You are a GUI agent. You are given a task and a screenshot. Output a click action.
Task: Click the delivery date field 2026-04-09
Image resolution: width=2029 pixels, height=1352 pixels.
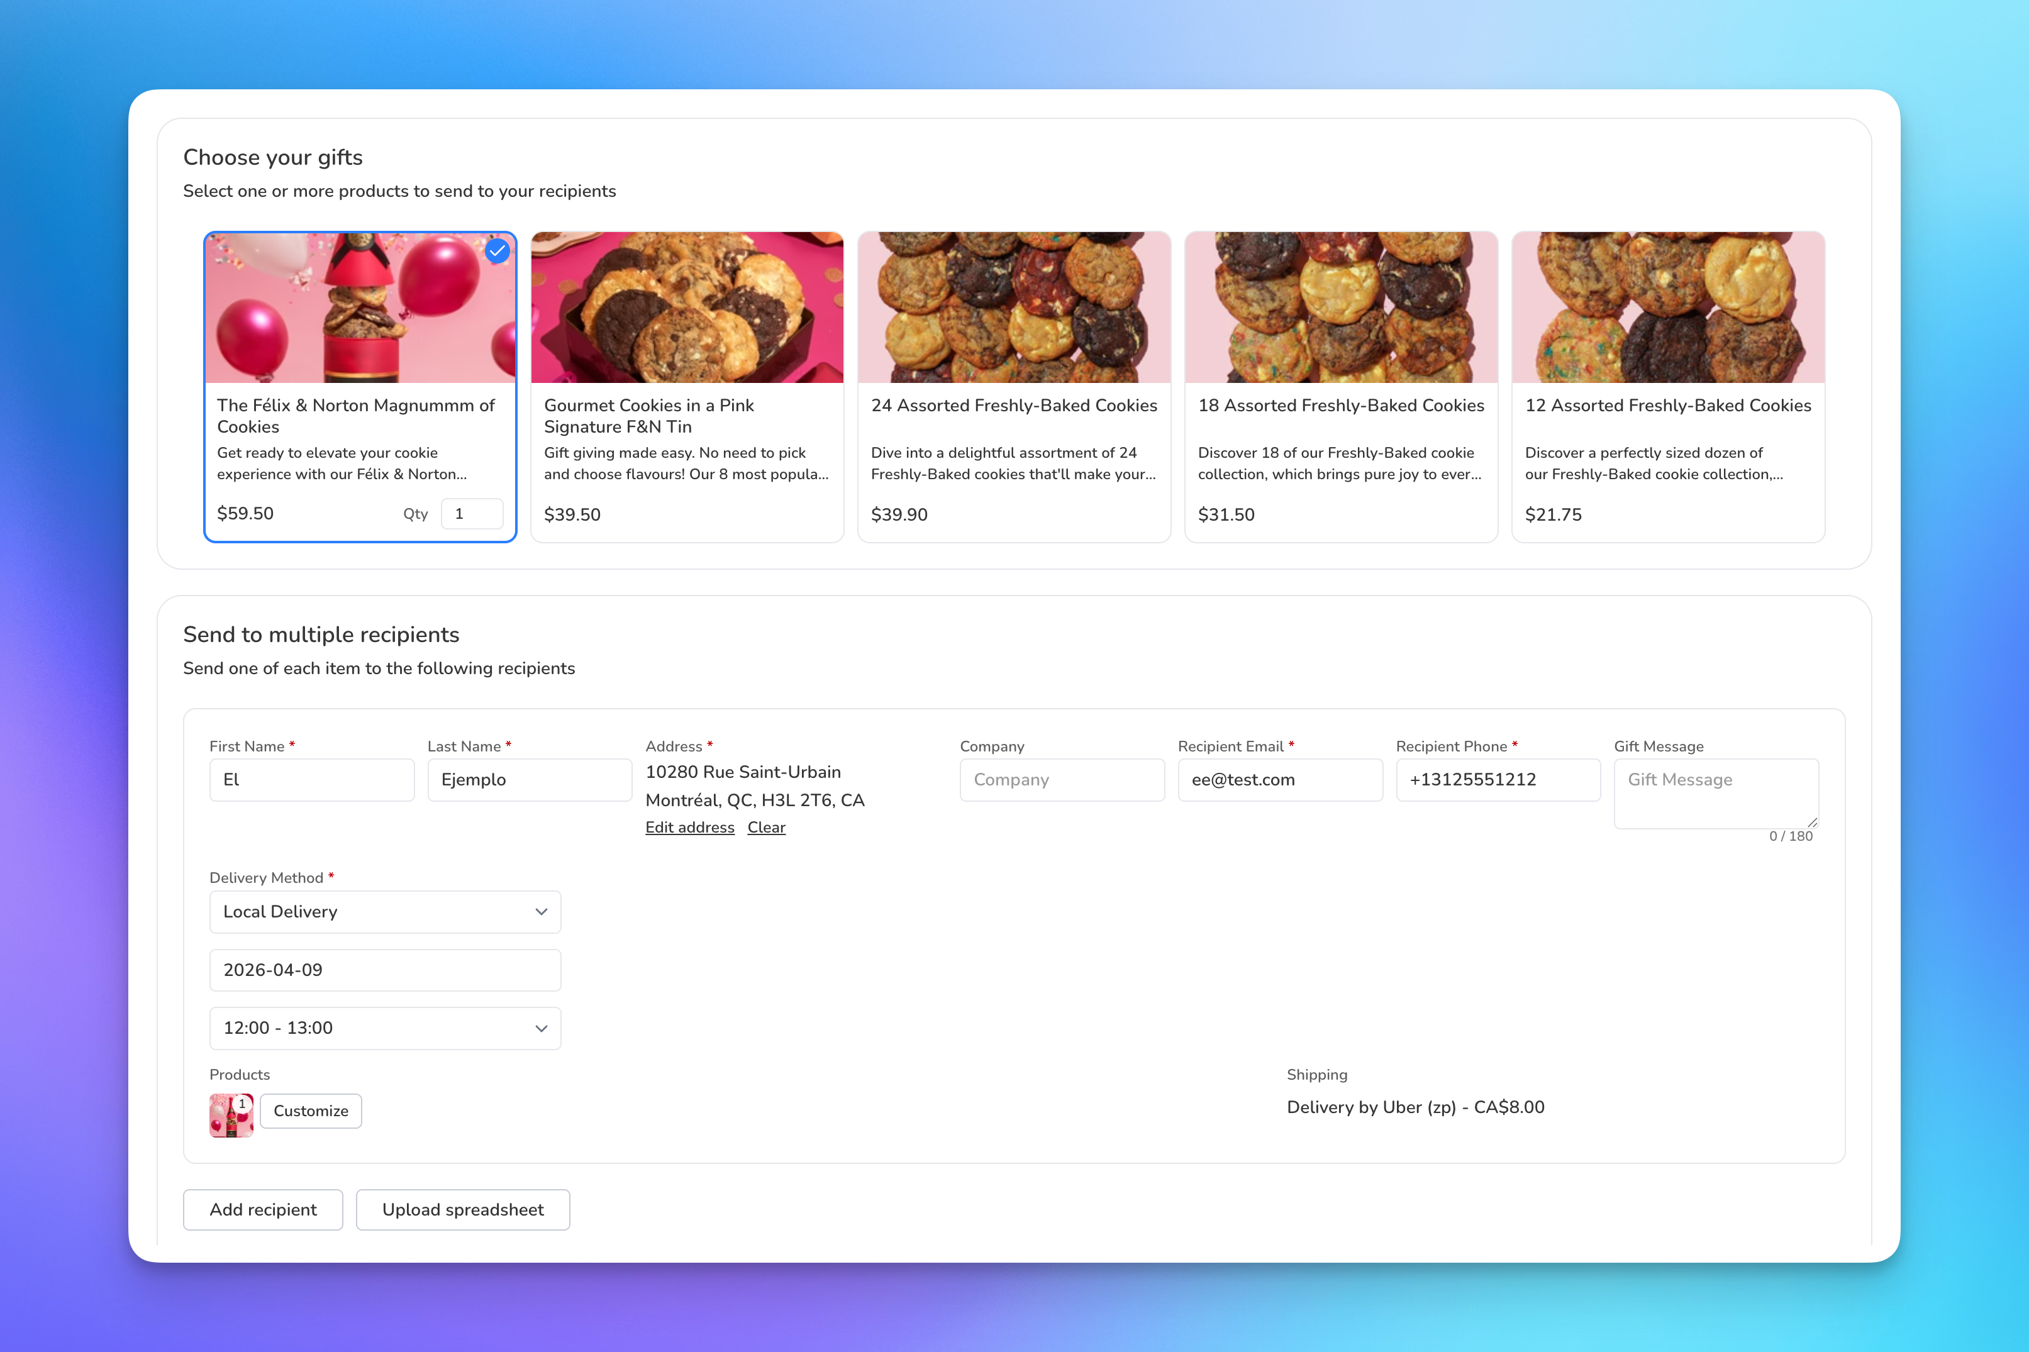coord(384,970)
